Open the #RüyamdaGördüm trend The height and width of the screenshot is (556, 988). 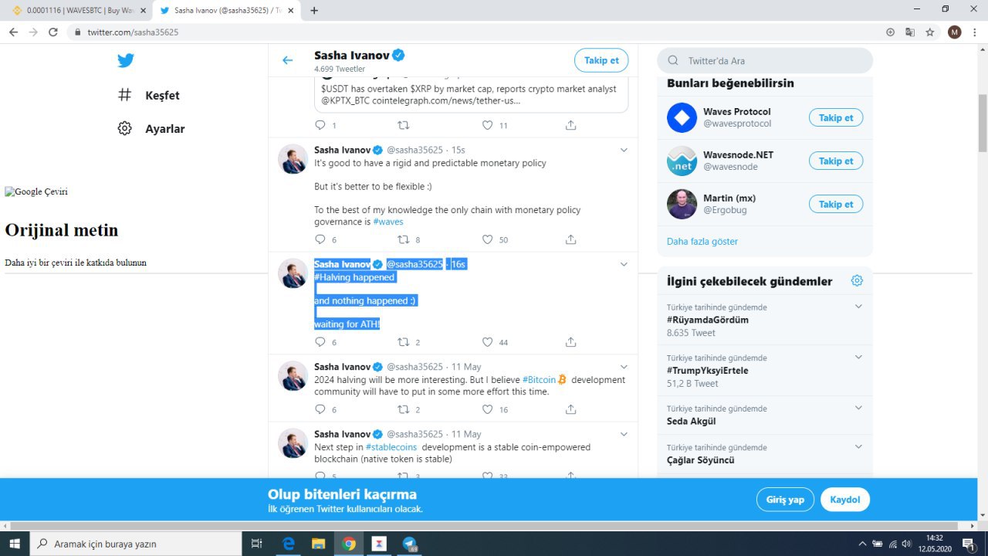(x=708, y=320)
